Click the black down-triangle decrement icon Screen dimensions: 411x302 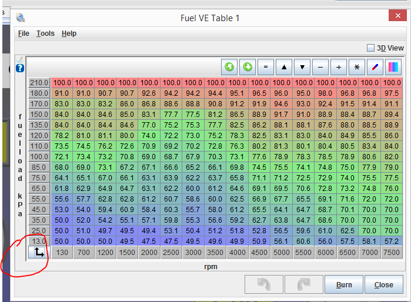coord(302,67)
